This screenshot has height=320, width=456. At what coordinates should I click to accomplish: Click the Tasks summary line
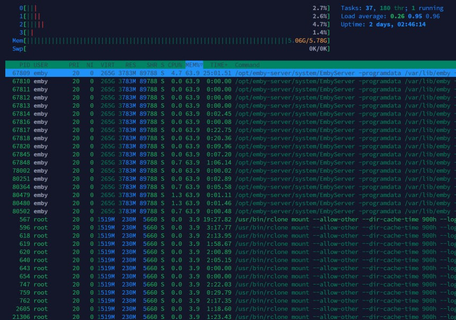392,8
